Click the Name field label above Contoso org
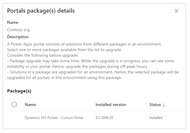This screenshot has width=190, height=133. click(13, 23)
